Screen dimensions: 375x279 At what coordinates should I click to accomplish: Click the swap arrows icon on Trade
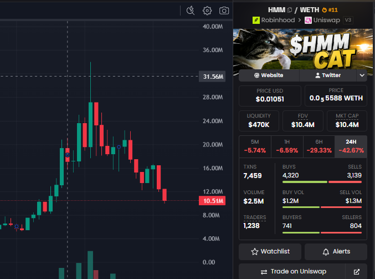[264, 272]
